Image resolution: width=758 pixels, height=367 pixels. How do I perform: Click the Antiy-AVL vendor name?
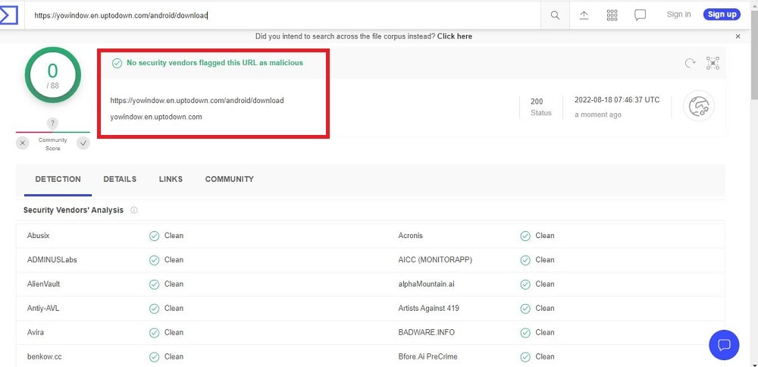(x=42, y=308)
